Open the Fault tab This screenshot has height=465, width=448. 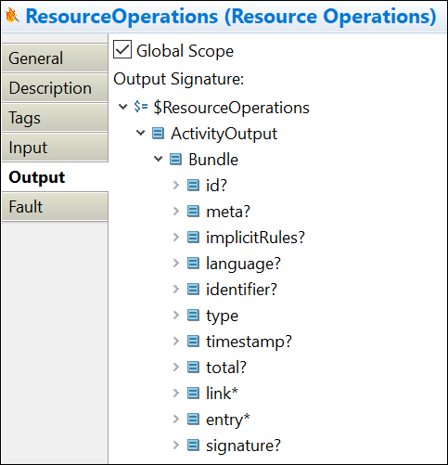(55, 206)
